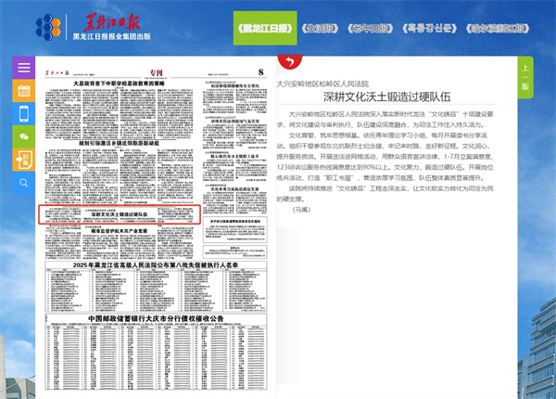The image size is (556, 399).
Task: Open article 大思政背景下中职学校思政教育的策略 on page
Action: 119,84
